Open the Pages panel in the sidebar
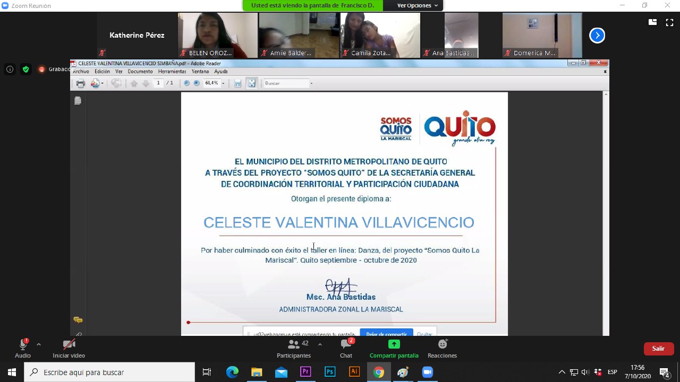Viewport: 680px width, 382px height. point(78,101)
